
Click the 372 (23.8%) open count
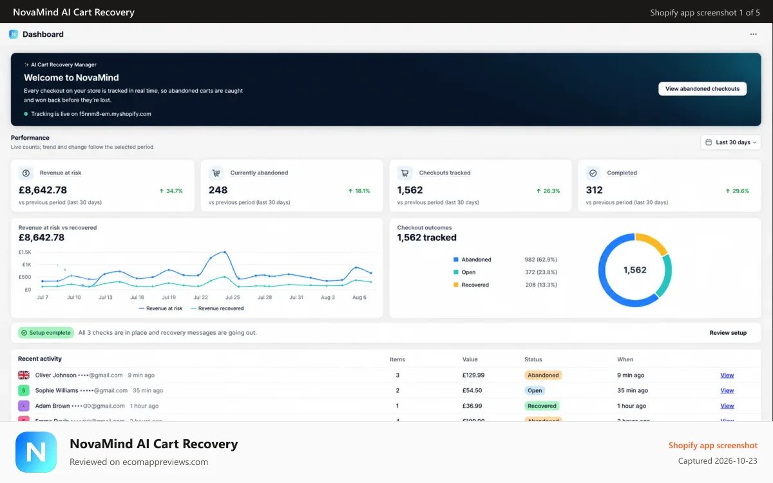coord(541,272)
